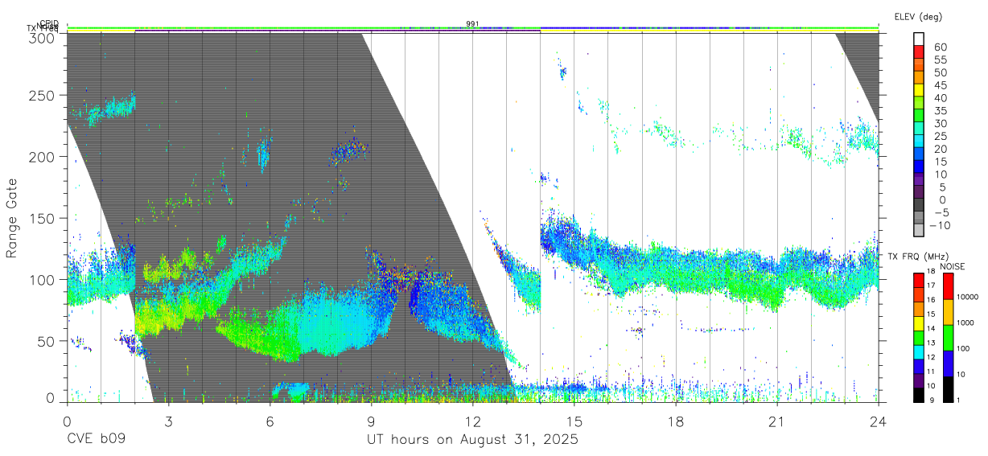Click the 'ELEV (deg)' colorbar title
988x456 pixels.
click(x=918, y=16)
